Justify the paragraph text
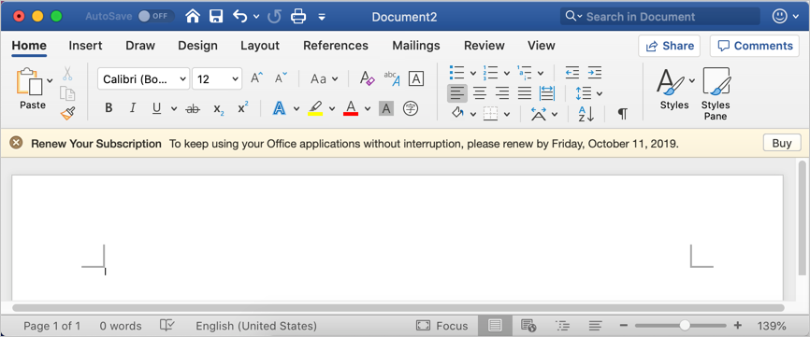The width and height of the screenshot is (810, 337). point(525,93)
